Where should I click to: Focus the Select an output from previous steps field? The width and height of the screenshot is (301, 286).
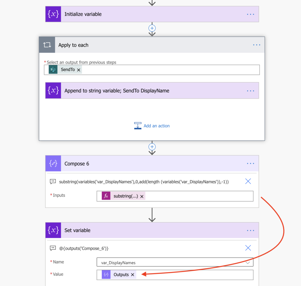tap(152, 70)
